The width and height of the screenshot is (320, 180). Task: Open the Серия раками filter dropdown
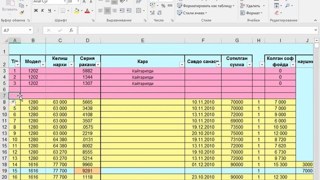click(x=98, y=64)
